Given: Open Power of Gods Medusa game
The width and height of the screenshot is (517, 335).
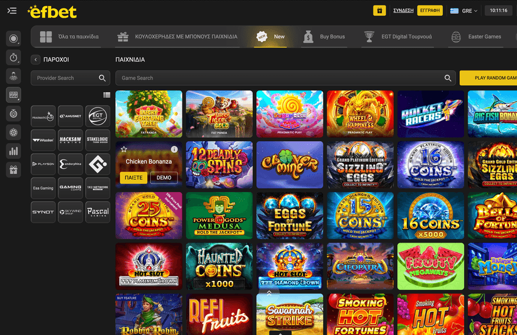Looking at the screenshot, I should (219, 216).
